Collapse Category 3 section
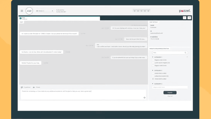This screenshot has width=211, height=119. pos(152,84)
